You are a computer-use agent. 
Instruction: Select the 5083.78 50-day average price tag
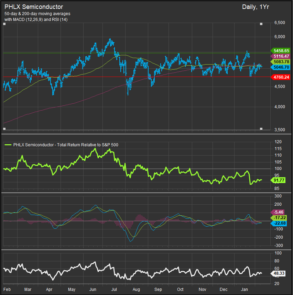click(280, 62)
